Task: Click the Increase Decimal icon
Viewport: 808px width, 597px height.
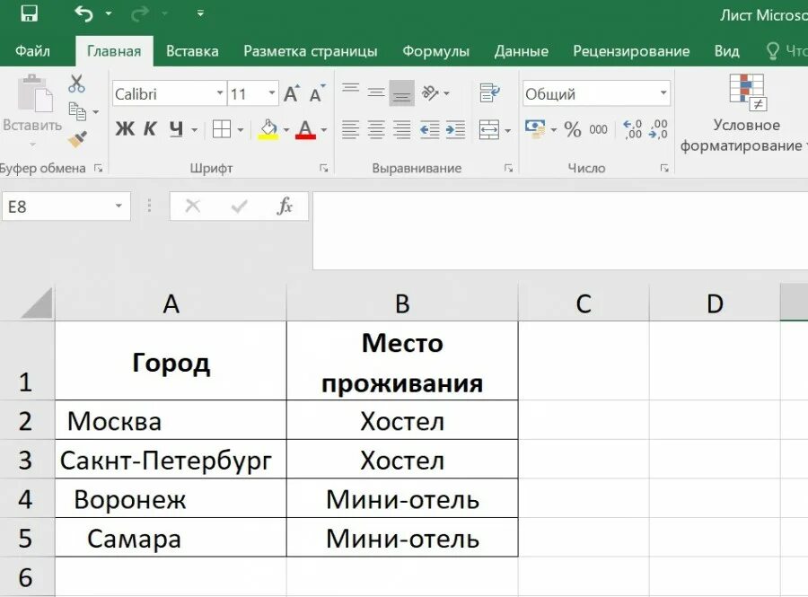Action: click(632, 128)
